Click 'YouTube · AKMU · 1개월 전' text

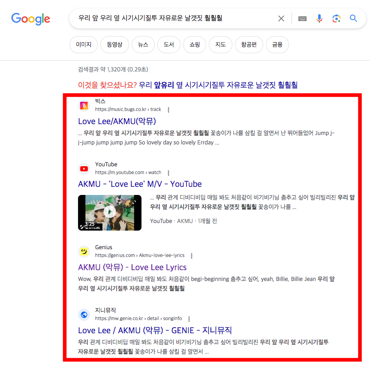(x=183, y=221)
